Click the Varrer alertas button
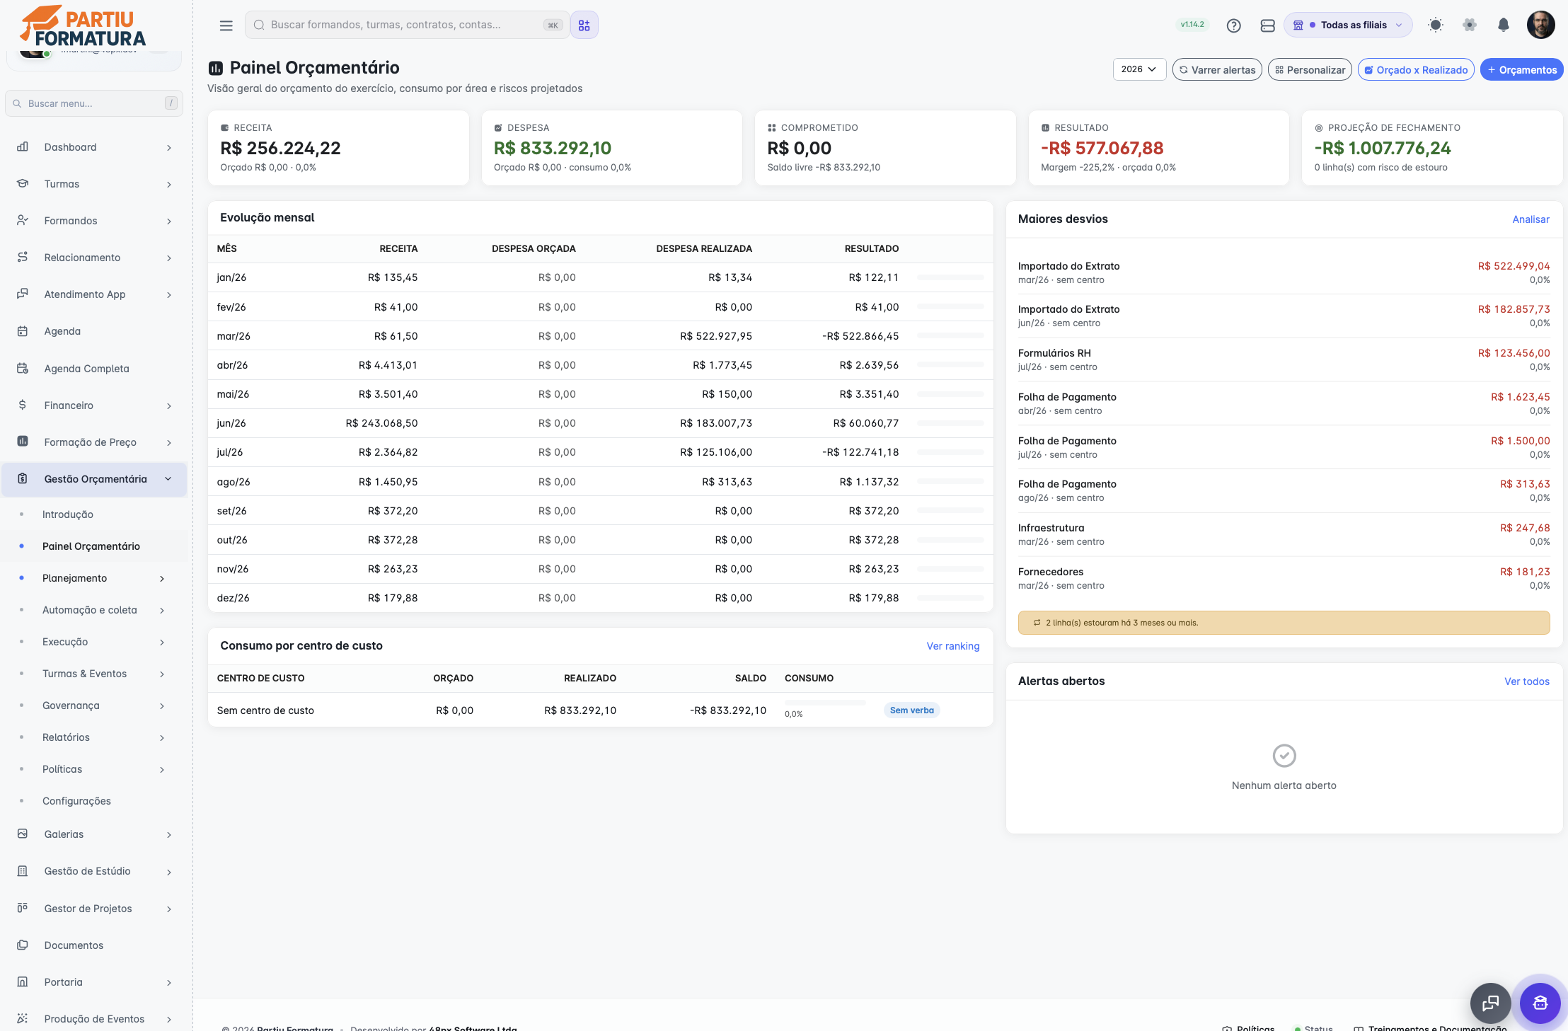 [1217, 69]
